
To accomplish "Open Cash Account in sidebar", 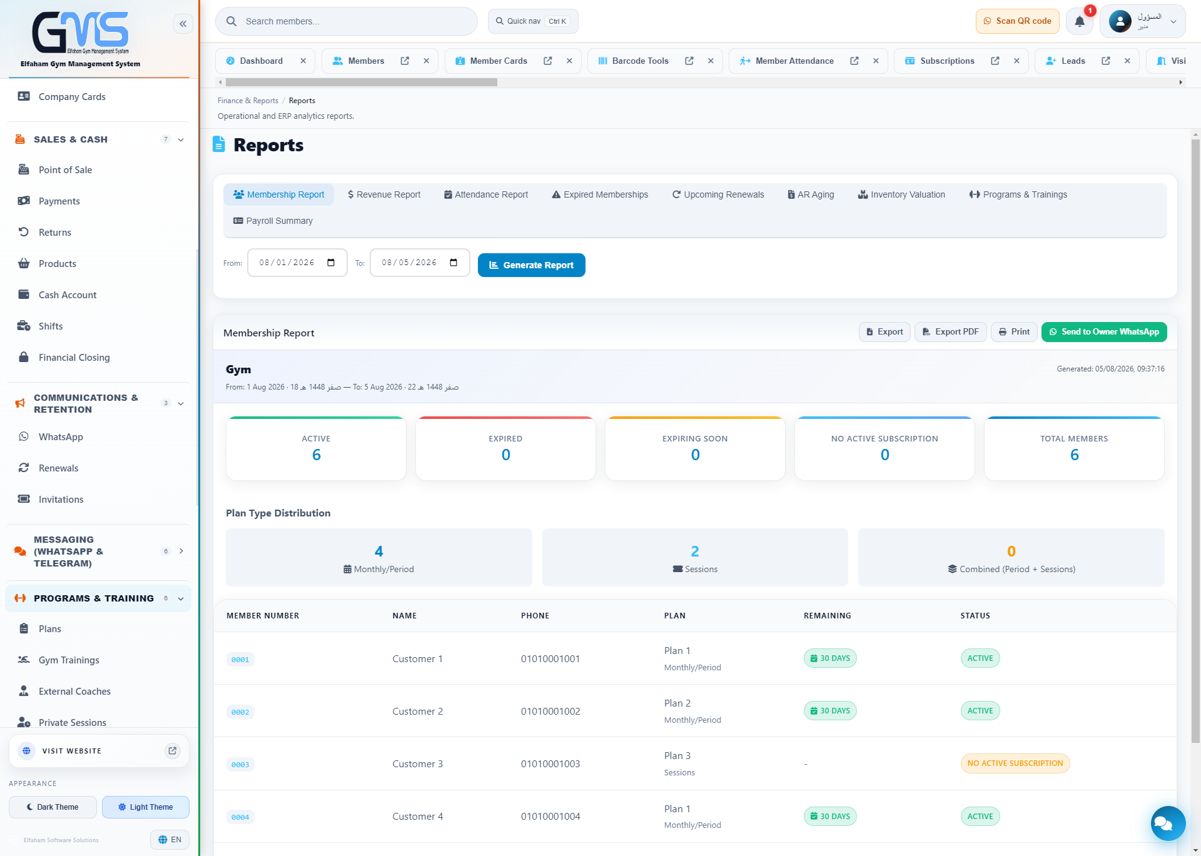I will coord(98,295).
